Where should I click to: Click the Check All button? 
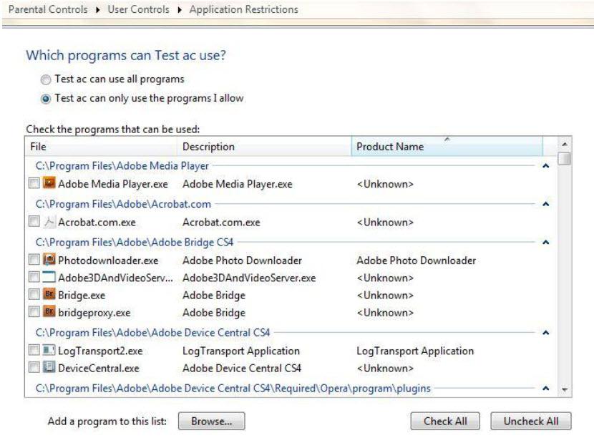(445, 422)
